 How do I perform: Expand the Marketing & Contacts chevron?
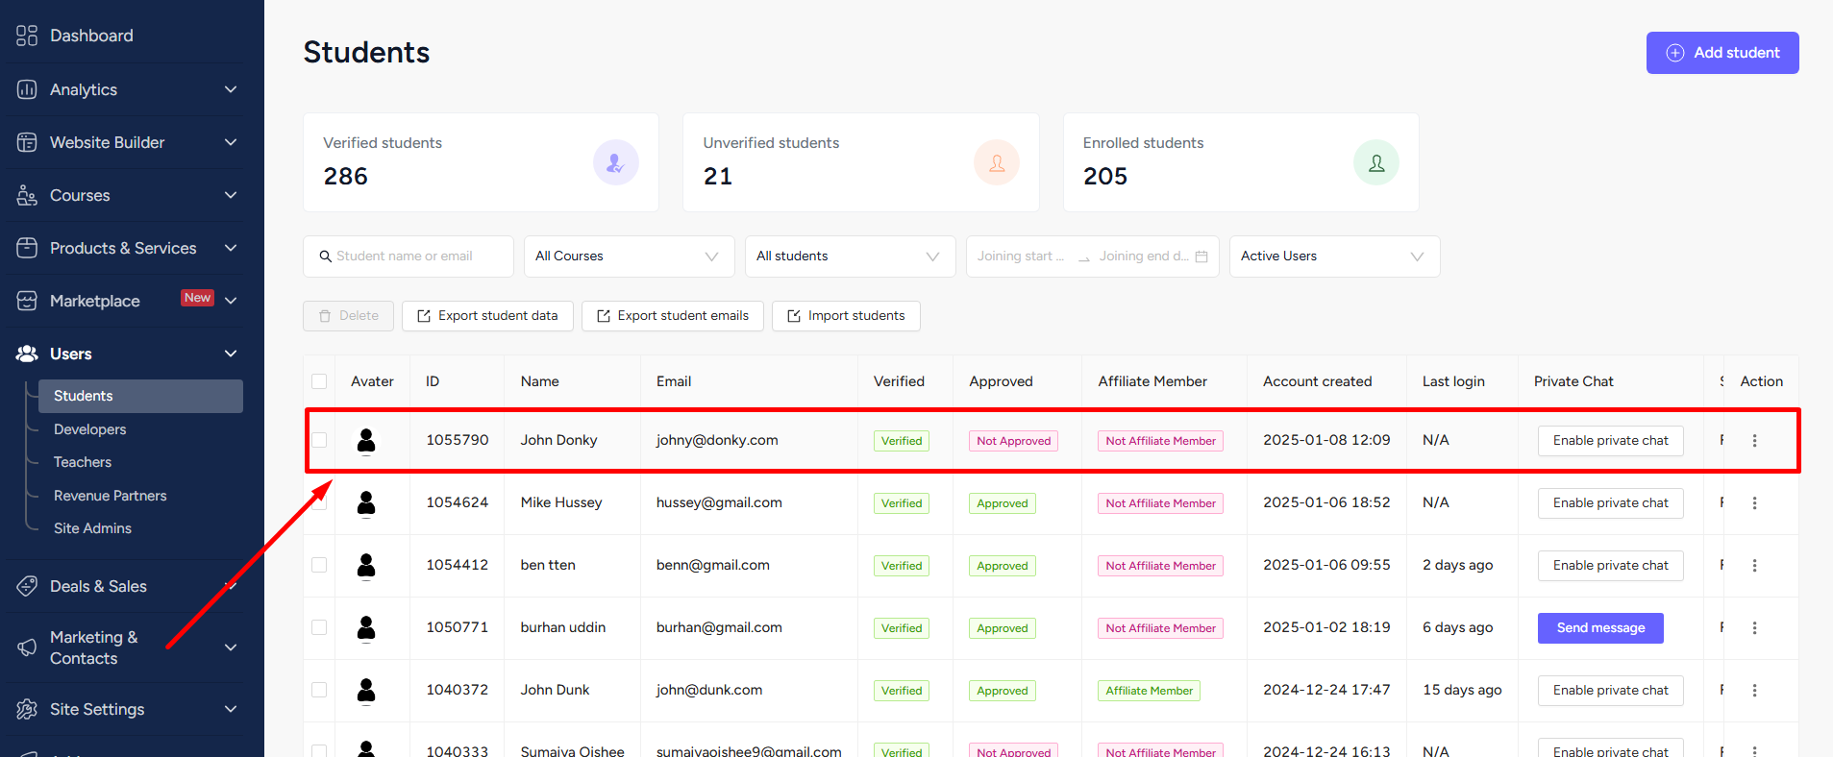231,647
